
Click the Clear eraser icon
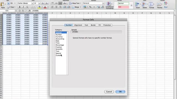9,7
